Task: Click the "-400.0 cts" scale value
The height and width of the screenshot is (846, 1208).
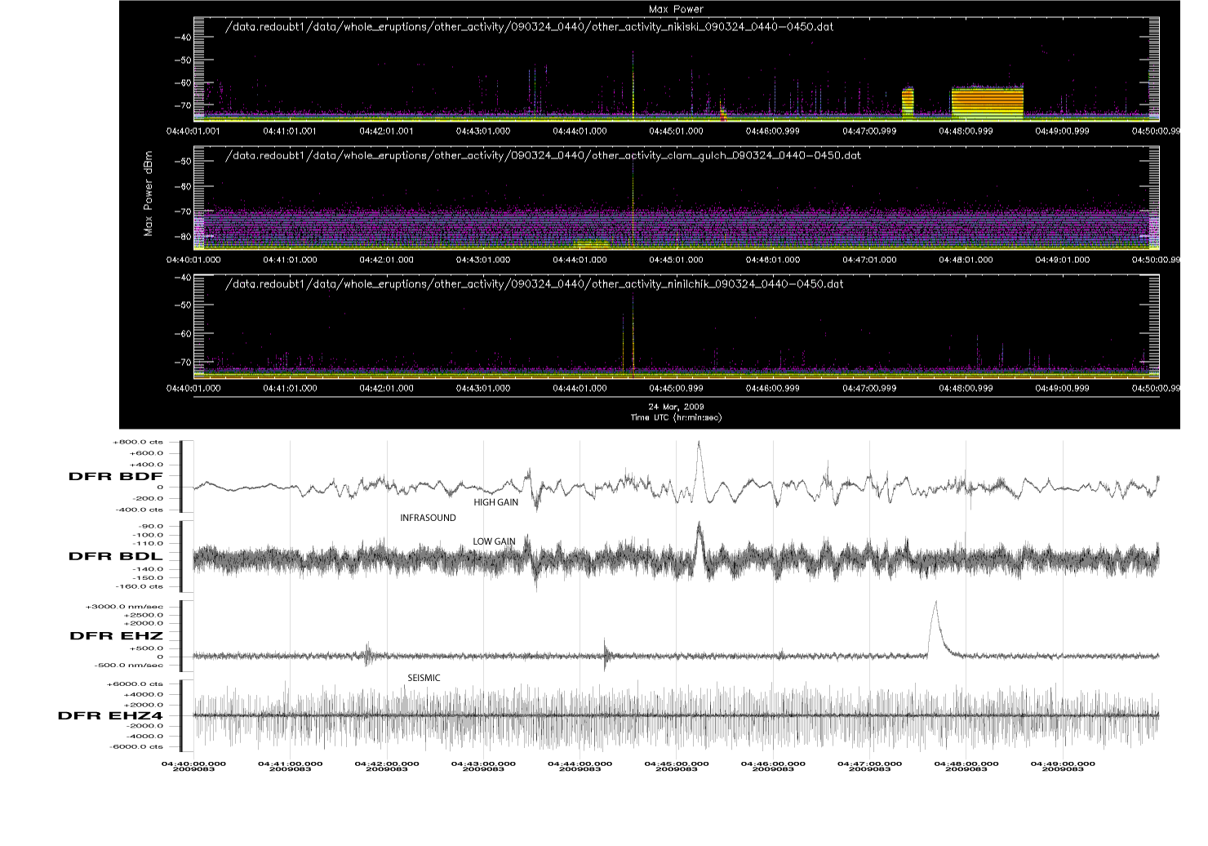Action: [x=138, y=510]
